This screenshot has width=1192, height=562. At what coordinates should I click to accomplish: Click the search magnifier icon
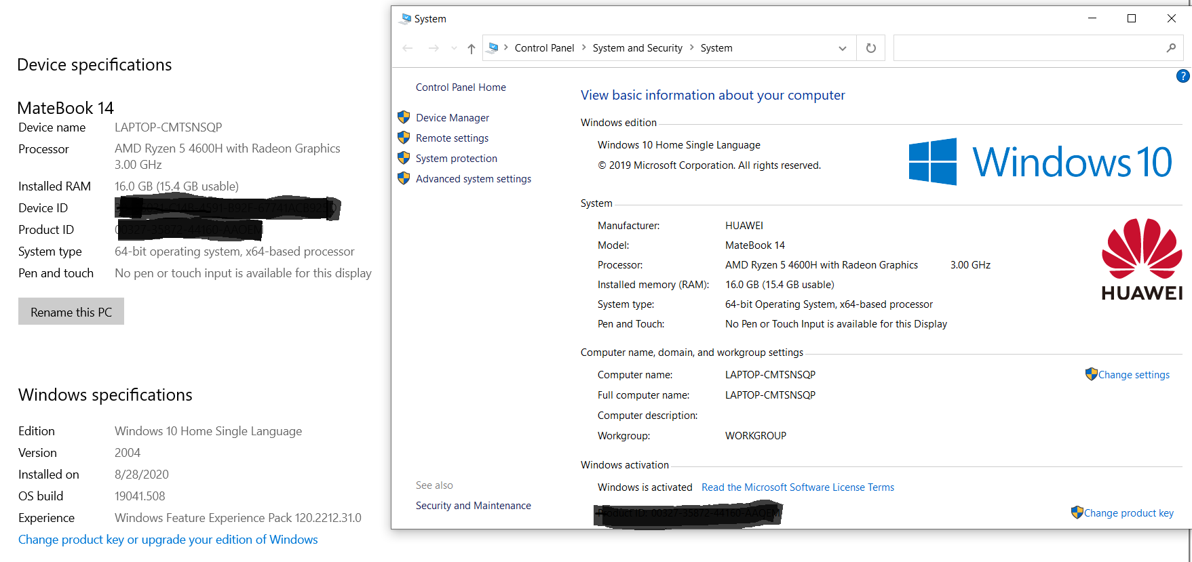click(1171, 48)
